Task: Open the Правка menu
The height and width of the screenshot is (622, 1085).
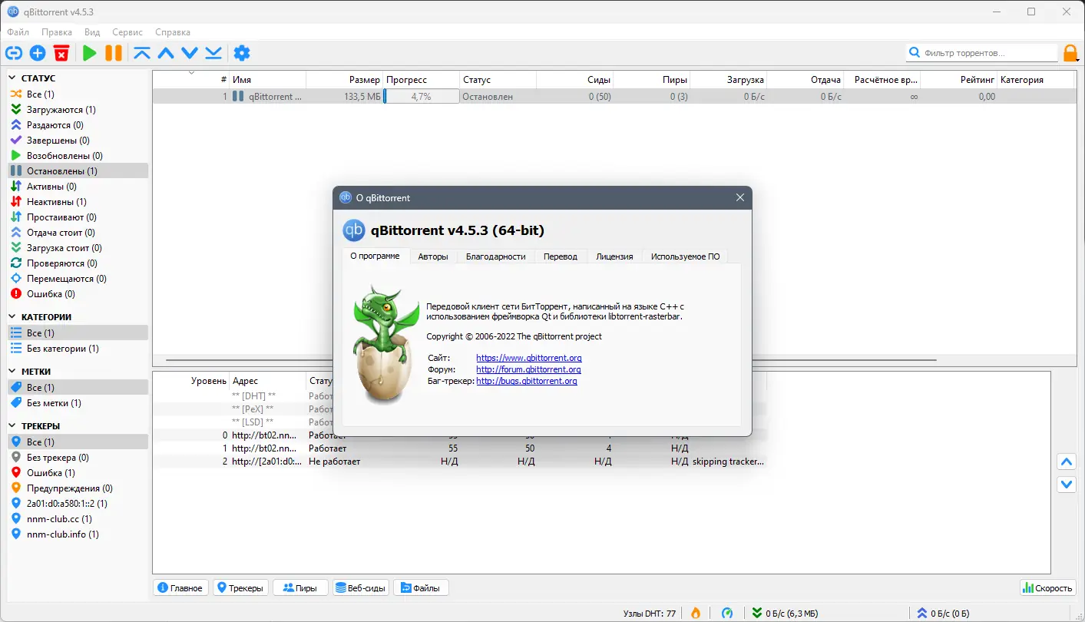Action: click(x=57, y=32)
